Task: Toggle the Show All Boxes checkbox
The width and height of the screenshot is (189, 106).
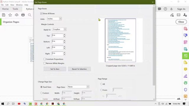Action: pyautogui.click(x=41, y=14)
